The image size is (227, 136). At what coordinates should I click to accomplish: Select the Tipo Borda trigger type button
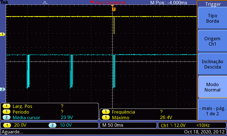212,18
